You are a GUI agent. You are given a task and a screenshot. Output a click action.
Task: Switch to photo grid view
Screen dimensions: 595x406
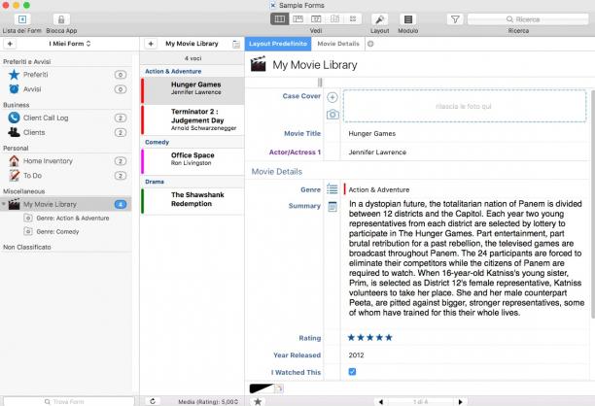click(x=297, y=19)
